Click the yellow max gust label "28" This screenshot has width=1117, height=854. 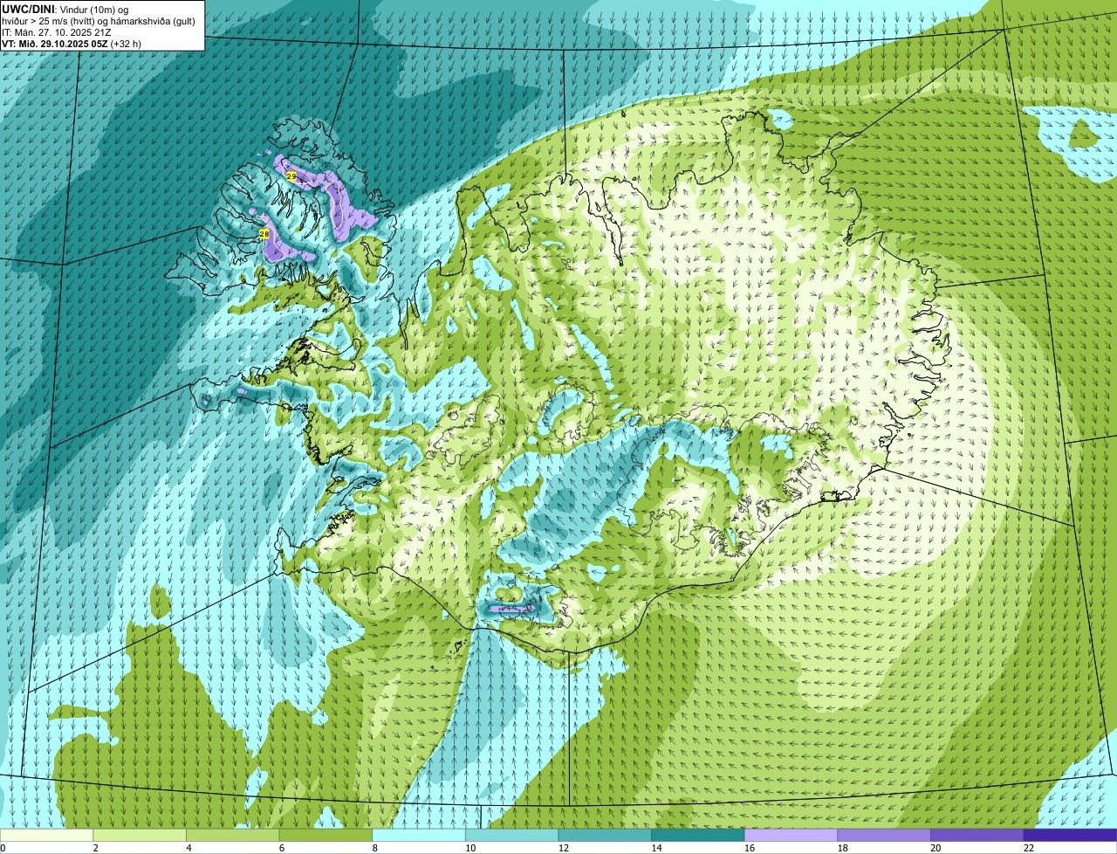click(264, 234)
